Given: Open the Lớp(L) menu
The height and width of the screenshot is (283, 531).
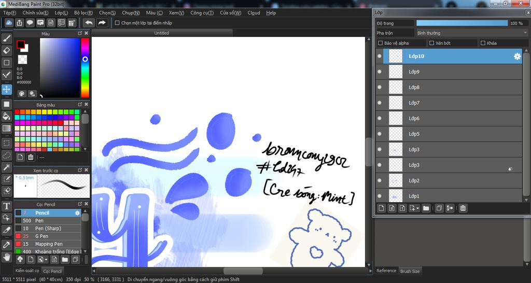Looking at the screenshot, I should pos(61,13).
